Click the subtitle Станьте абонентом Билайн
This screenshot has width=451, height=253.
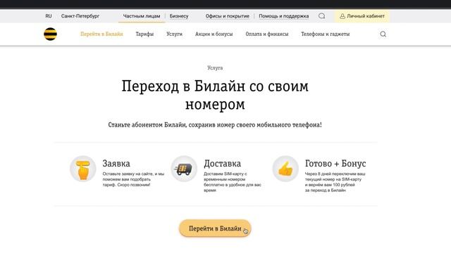(215, 125)
